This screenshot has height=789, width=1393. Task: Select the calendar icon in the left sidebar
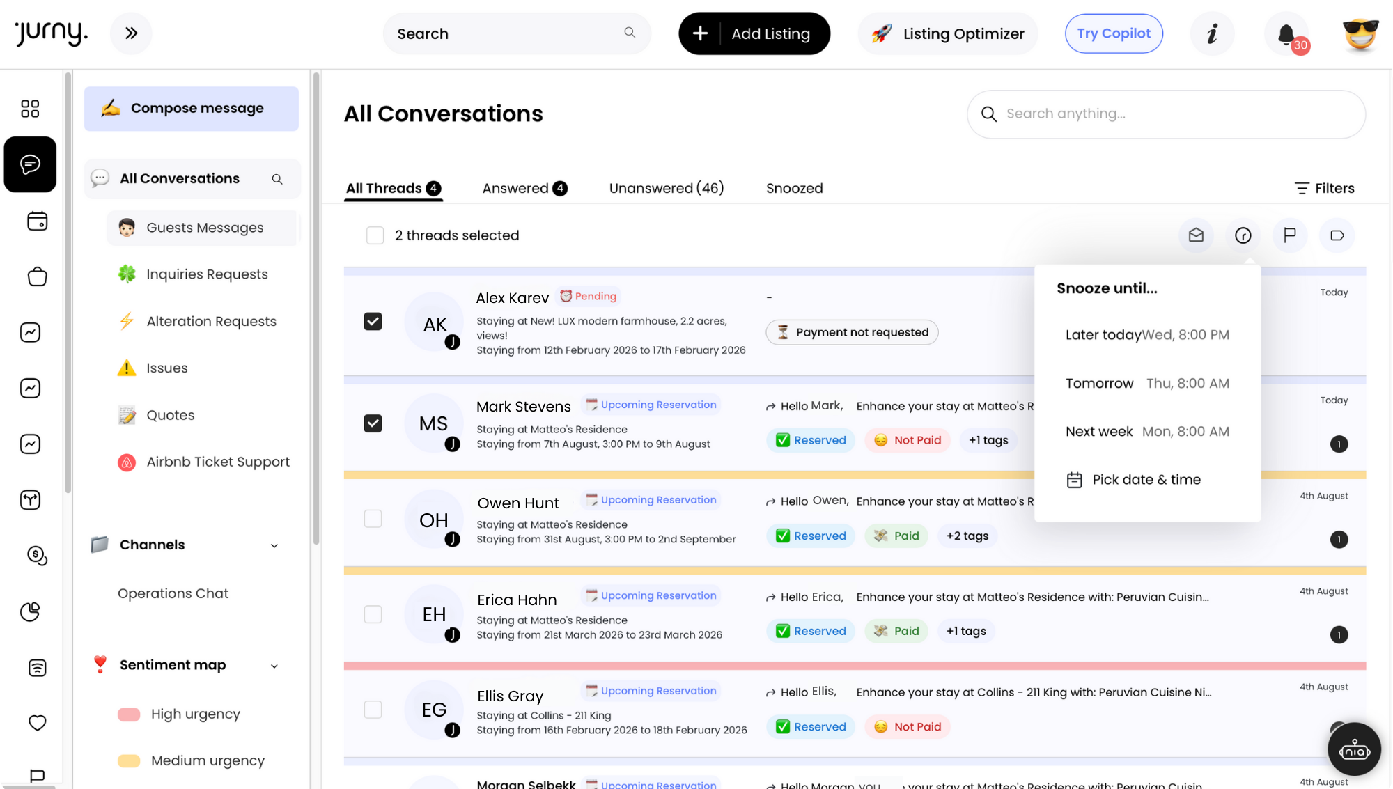pyautogui.click(x=38, y=221)
